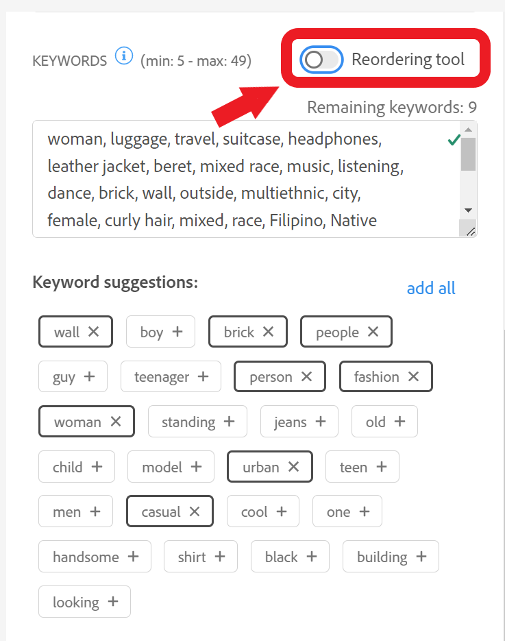505x641 pixels.
Task: Click 'add all' keyword suggestions link
Action: pos(431,288)
